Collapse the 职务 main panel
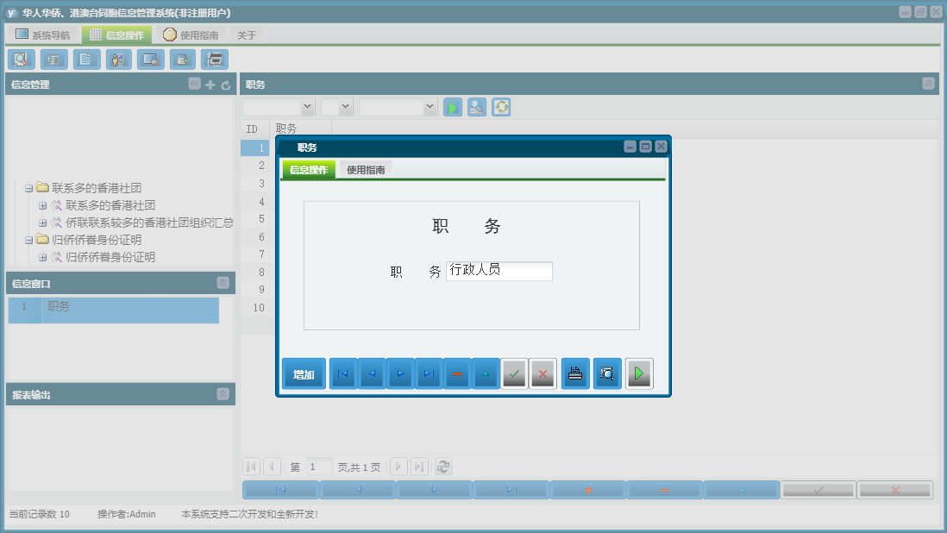The image size is (947, 533). coord(928,84)
